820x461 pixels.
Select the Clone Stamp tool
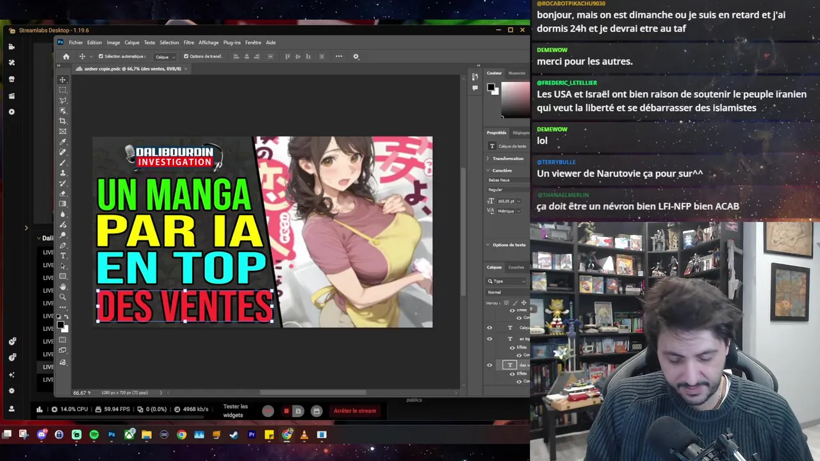[x=63, y=173]
